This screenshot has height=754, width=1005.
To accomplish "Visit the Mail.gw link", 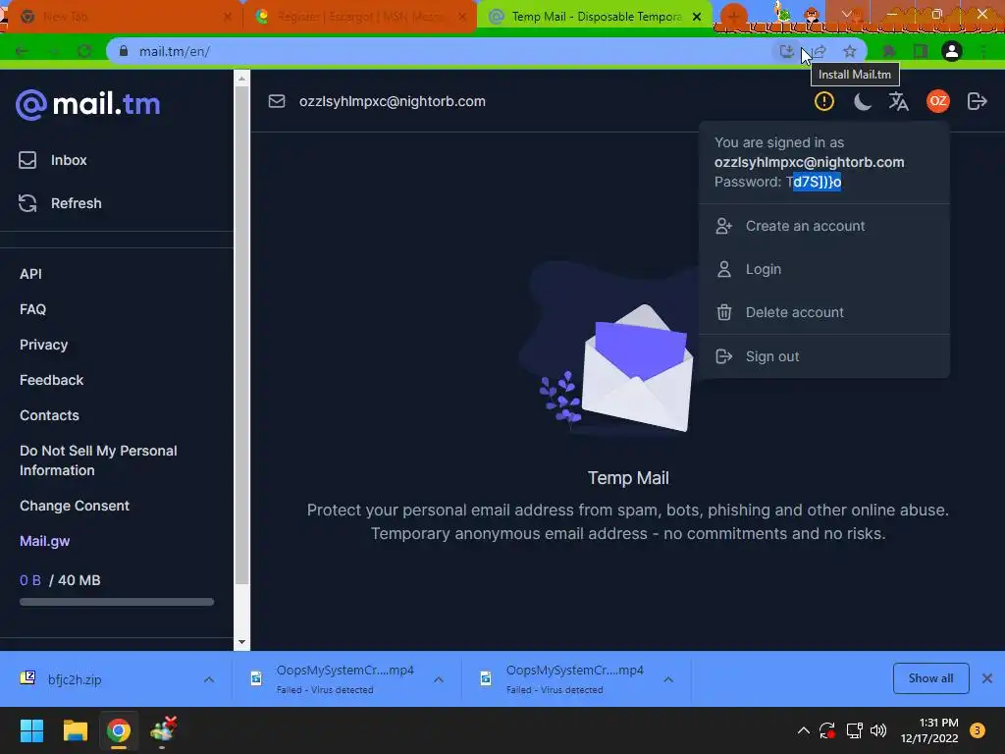I will 45,541.
